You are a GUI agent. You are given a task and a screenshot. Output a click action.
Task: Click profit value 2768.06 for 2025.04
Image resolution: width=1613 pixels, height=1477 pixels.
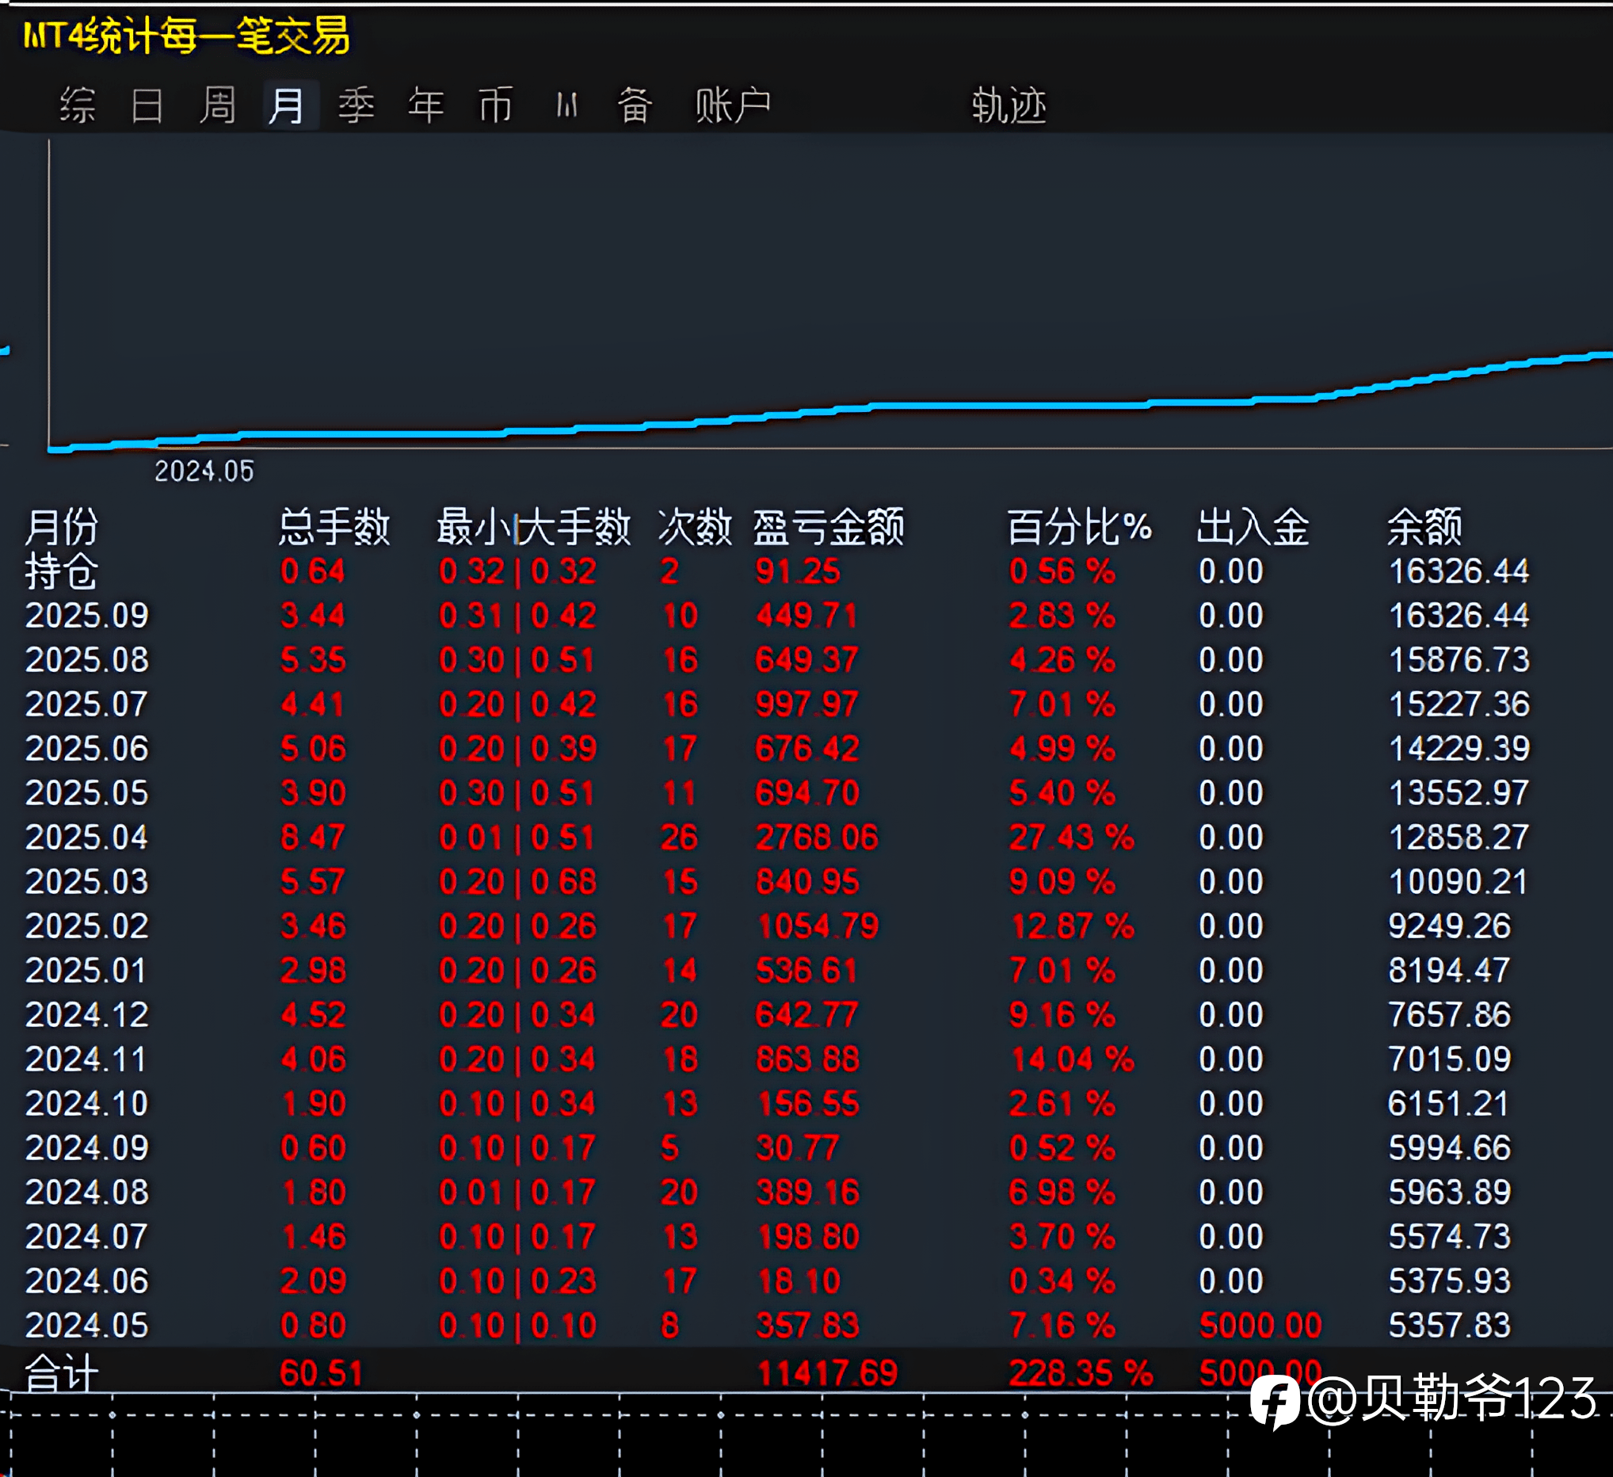pos(817,838)
